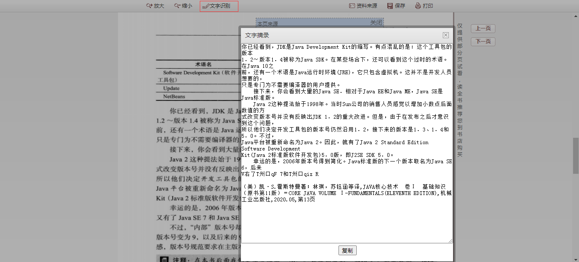This screenshot has height=262, width=579.
Task: Click the page vertical scrollbar thumb
Action: point(576,155)
